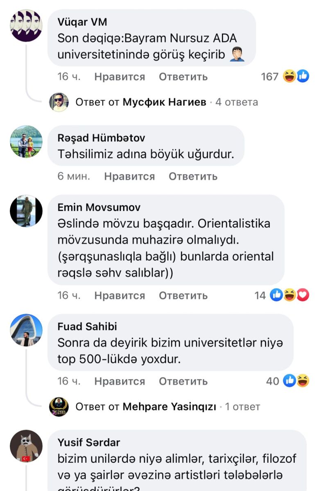Expand the 4 replies under Vüqar VM
319x491 pixels.
(x=167, y=102)
